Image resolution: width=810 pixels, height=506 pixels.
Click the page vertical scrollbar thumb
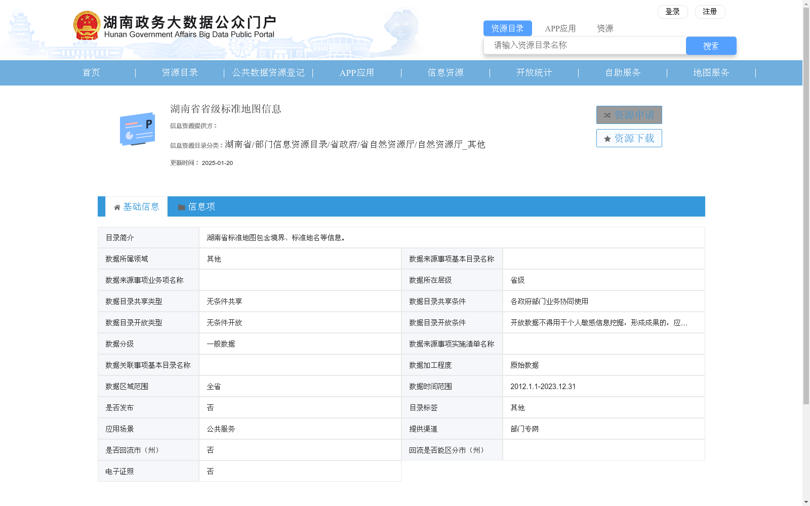[806, 206]
